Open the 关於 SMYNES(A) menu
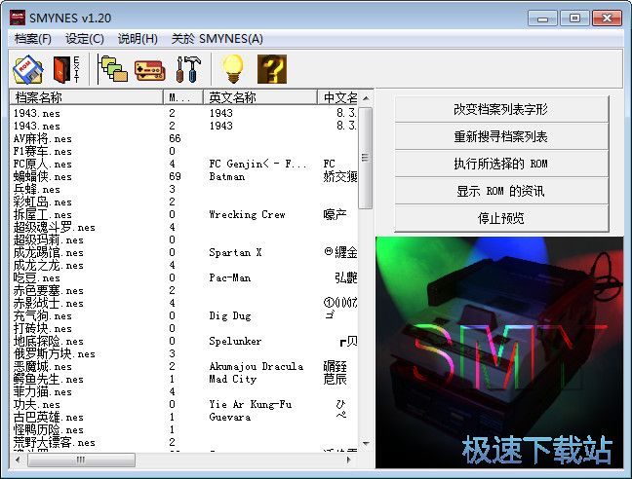Screen dimensions: 632x479 point(217,39)
